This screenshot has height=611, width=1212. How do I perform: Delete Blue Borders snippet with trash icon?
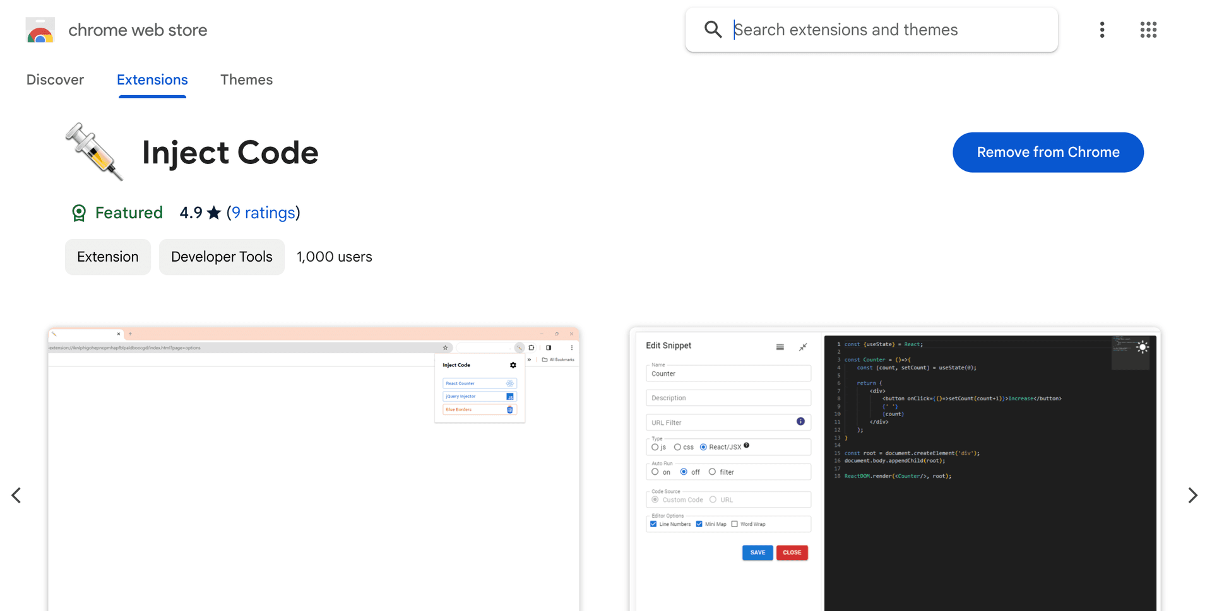pos(509,410)
